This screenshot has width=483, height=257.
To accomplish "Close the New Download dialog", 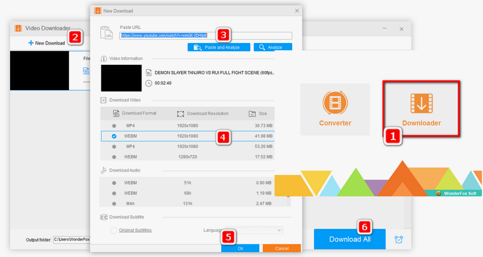I will [297, 11].
